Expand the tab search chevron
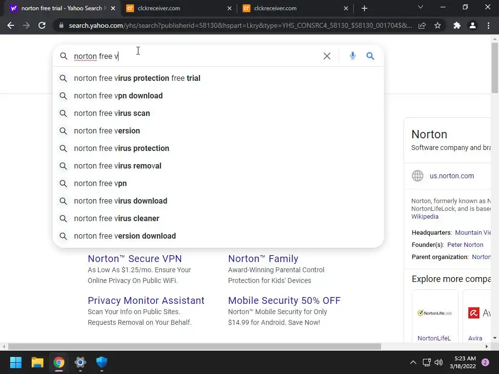Viewport: 499px width, 374px height. pyautogui.click(x=421, y=7)
